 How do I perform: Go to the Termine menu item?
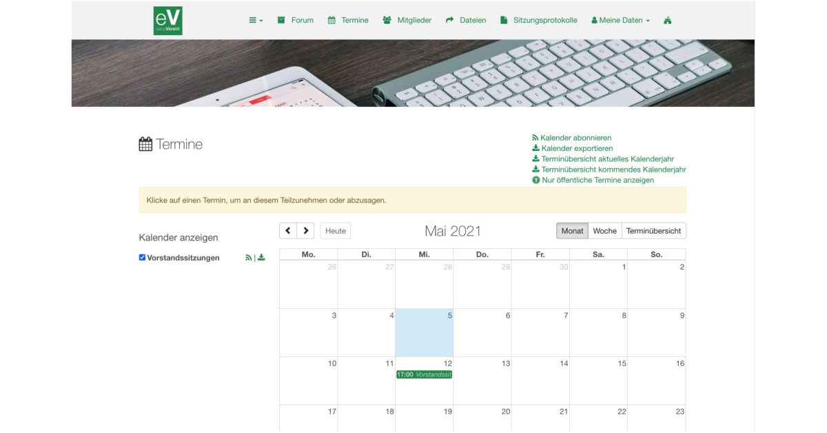click(348, 21)
